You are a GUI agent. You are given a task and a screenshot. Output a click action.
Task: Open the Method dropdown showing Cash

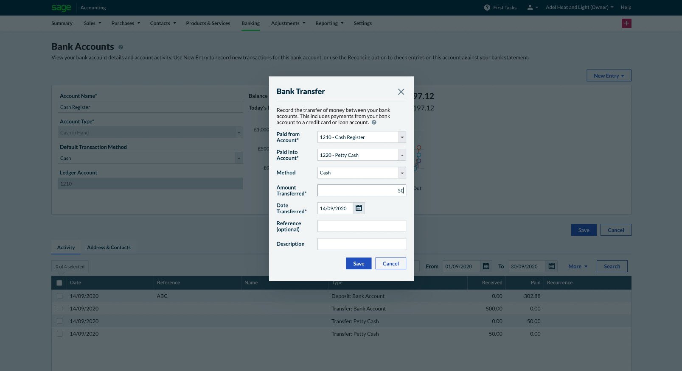click(x=402, y=173)
